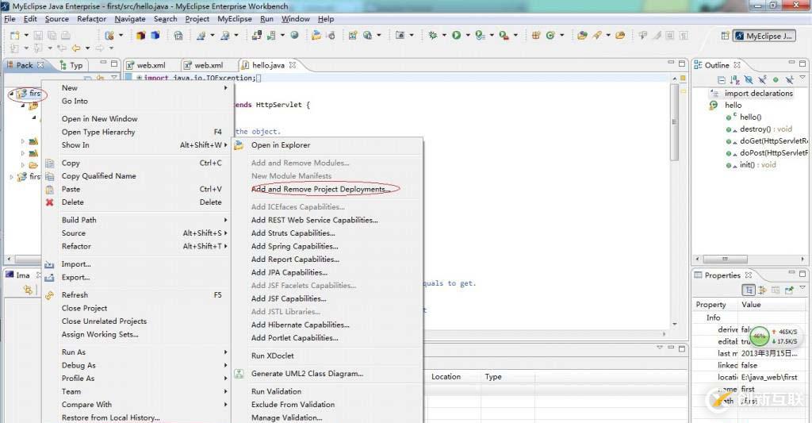The image size is (812, 423).
Task: Select Add and Remove Project Deployments
Action: tap(321, 189)
